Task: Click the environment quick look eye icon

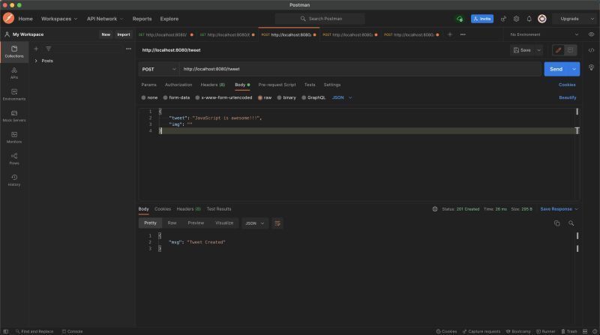Action: click(591, 34)
